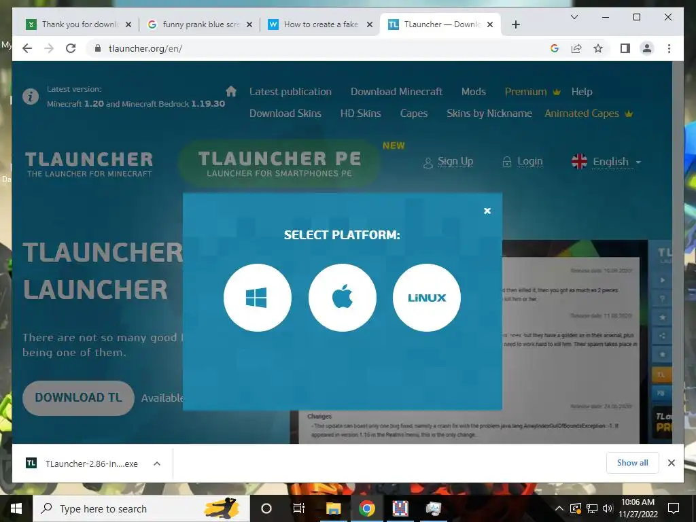Reload the current page

pyautogui.click(x=71, y=48)
